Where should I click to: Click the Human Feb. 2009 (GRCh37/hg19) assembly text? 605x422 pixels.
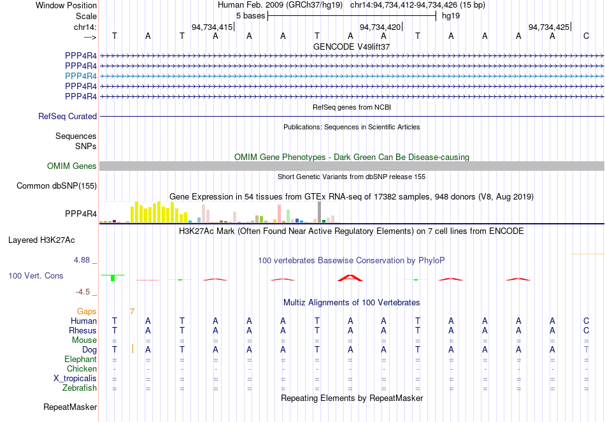click(281, 5)
